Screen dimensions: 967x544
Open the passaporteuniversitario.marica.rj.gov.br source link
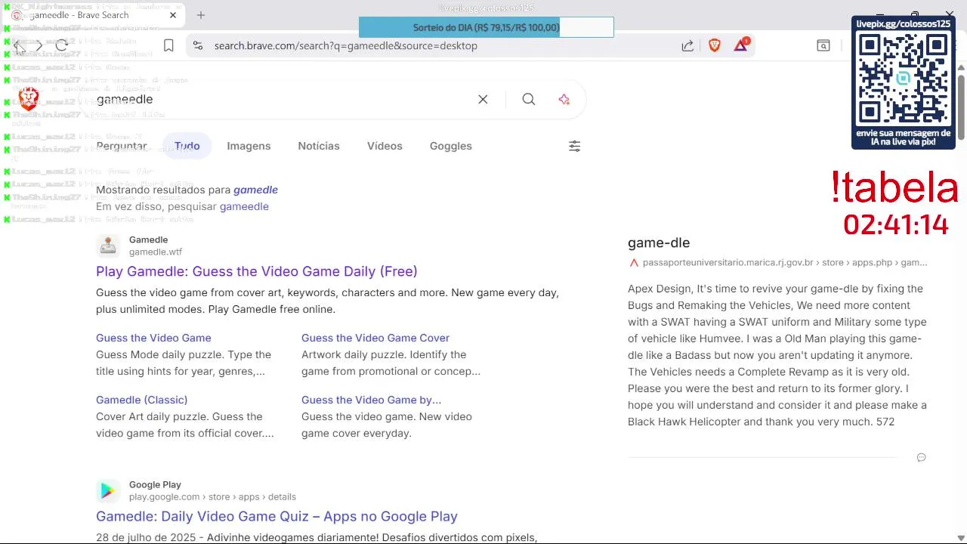(784, 262)
